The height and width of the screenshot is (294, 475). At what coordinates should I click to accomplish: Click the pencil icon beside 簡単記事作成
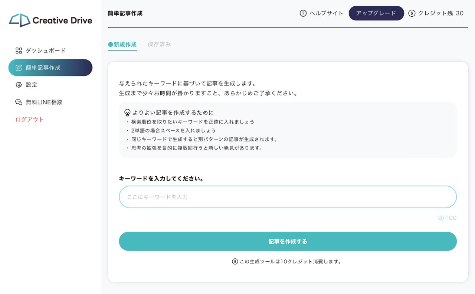tap(19, 68)
